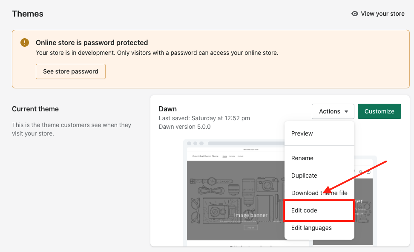Click the Dawn theme desktop preview thumbnail

[234, 193]
